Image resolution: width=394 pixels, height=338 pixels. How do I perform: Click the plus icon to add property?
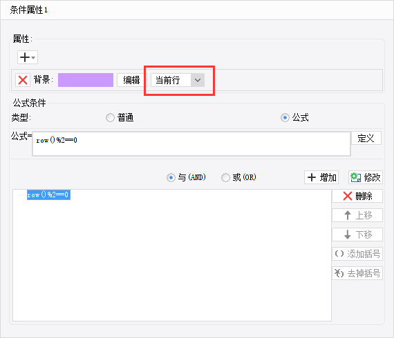point(25,57)
